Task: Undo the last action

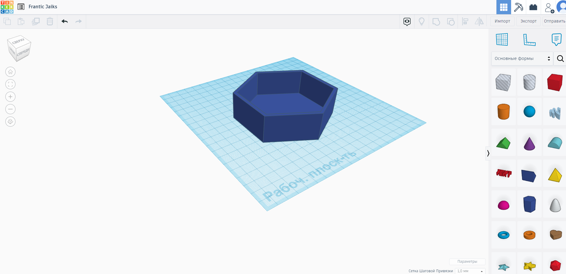Action: point(65,21)
